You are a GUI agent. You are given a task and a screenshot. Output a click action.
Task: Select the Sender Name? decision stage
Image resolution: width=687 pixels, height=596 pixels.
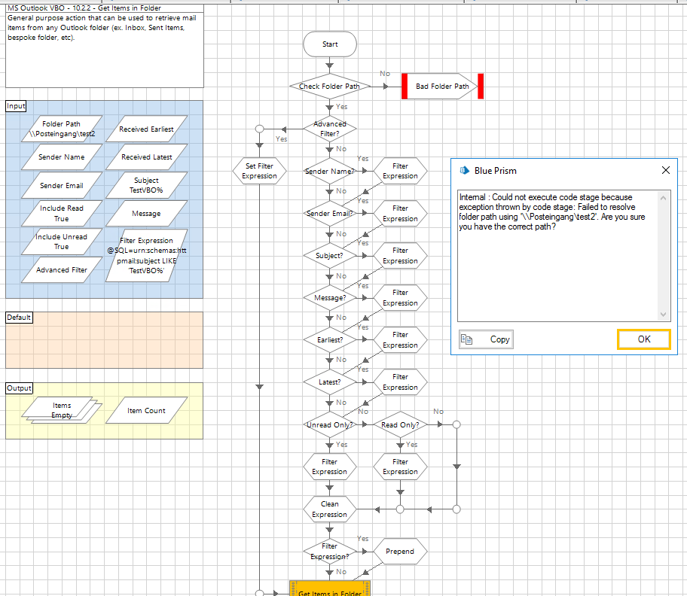click(x=330, y=171)
